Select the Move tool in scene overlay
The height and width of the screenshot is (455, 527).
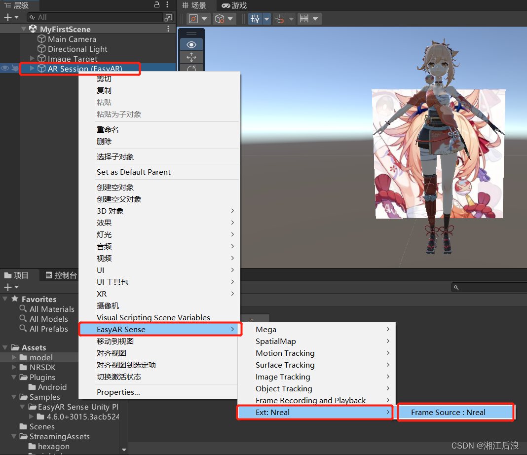coord(191,57)
